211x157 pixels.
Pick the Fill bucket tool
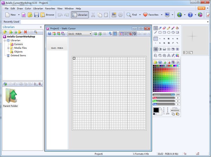[177, 28]
